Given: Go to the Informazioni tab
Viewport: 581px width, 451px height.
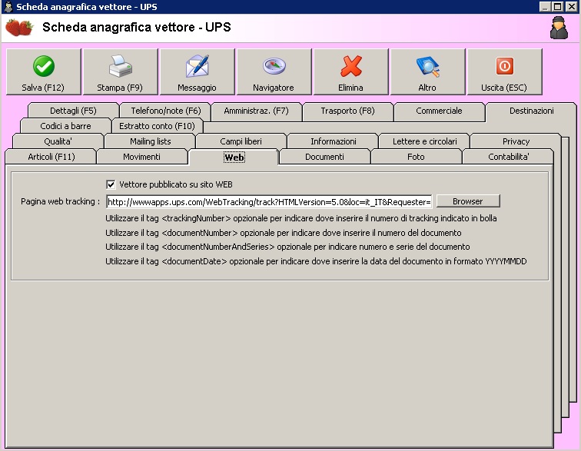Looking at the screenshot, I should [333, 141].
